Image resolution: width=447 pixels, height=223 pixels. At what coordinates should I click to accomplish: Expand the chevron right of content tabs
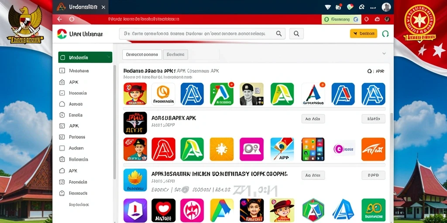point(384,54)
